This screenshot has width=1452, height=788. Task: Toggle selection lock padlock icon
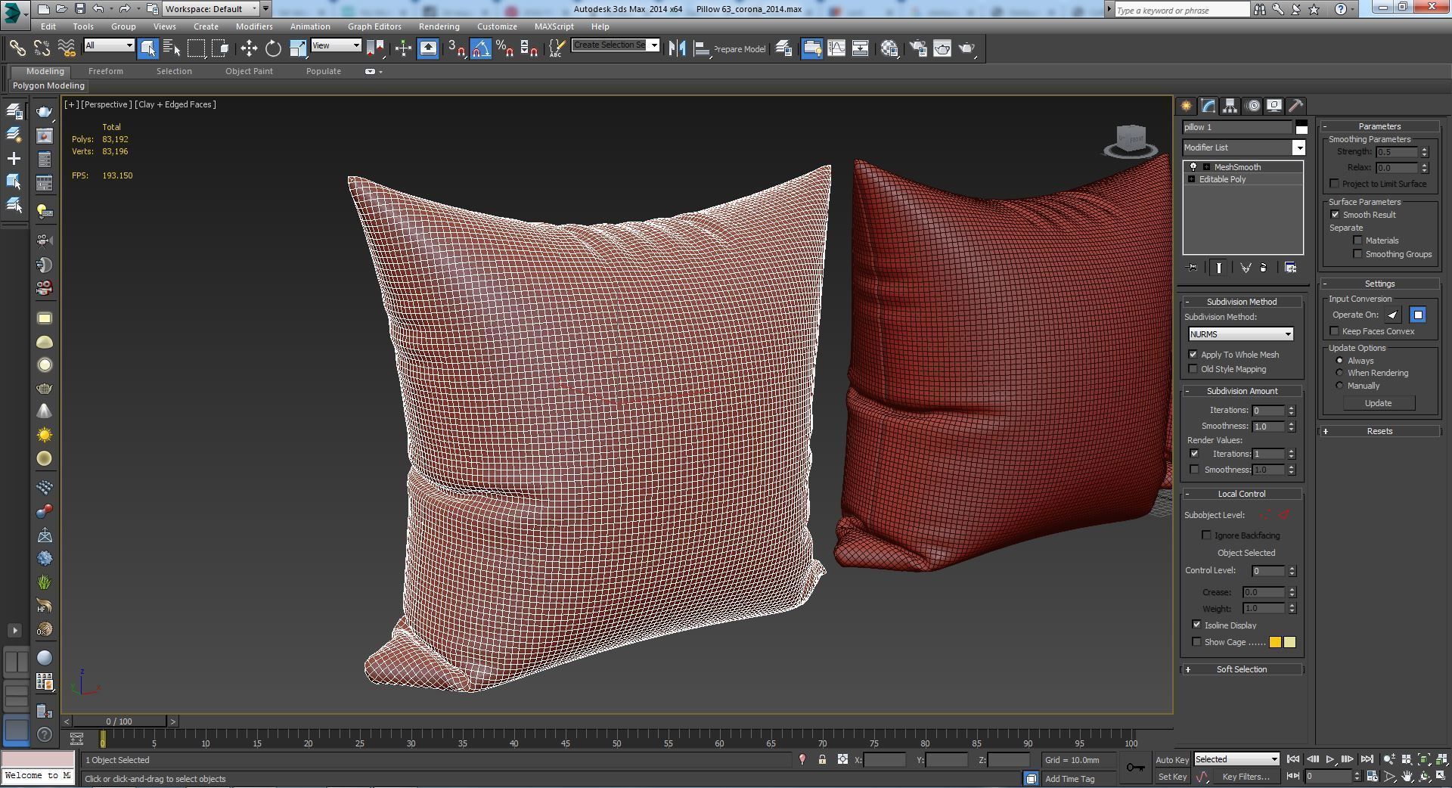(x=822, y=759)
